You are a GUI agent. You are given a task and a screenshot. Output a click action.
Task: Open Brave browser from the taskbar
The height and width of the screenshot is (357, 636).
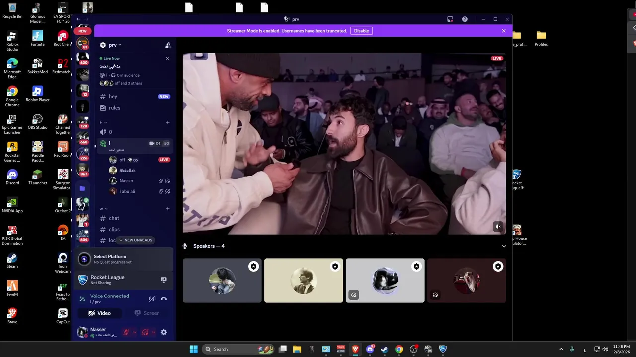tap(355, 349)
